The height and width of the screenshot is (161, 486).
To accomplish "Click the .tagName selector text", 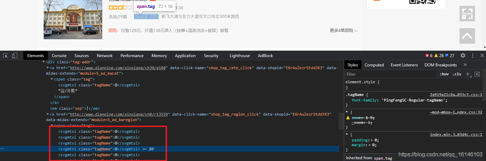I will [x=356, y=95].
